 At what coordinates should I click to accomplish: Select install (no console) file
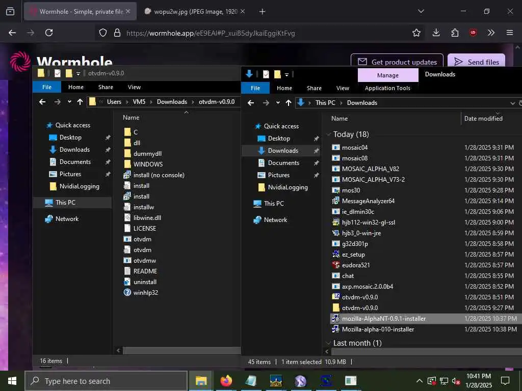pyautogui.click(x=159, y=175)
